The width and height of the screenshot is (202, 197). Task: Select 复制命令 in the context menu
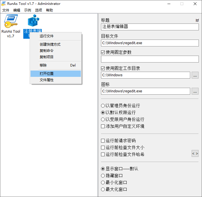(56, 50)
